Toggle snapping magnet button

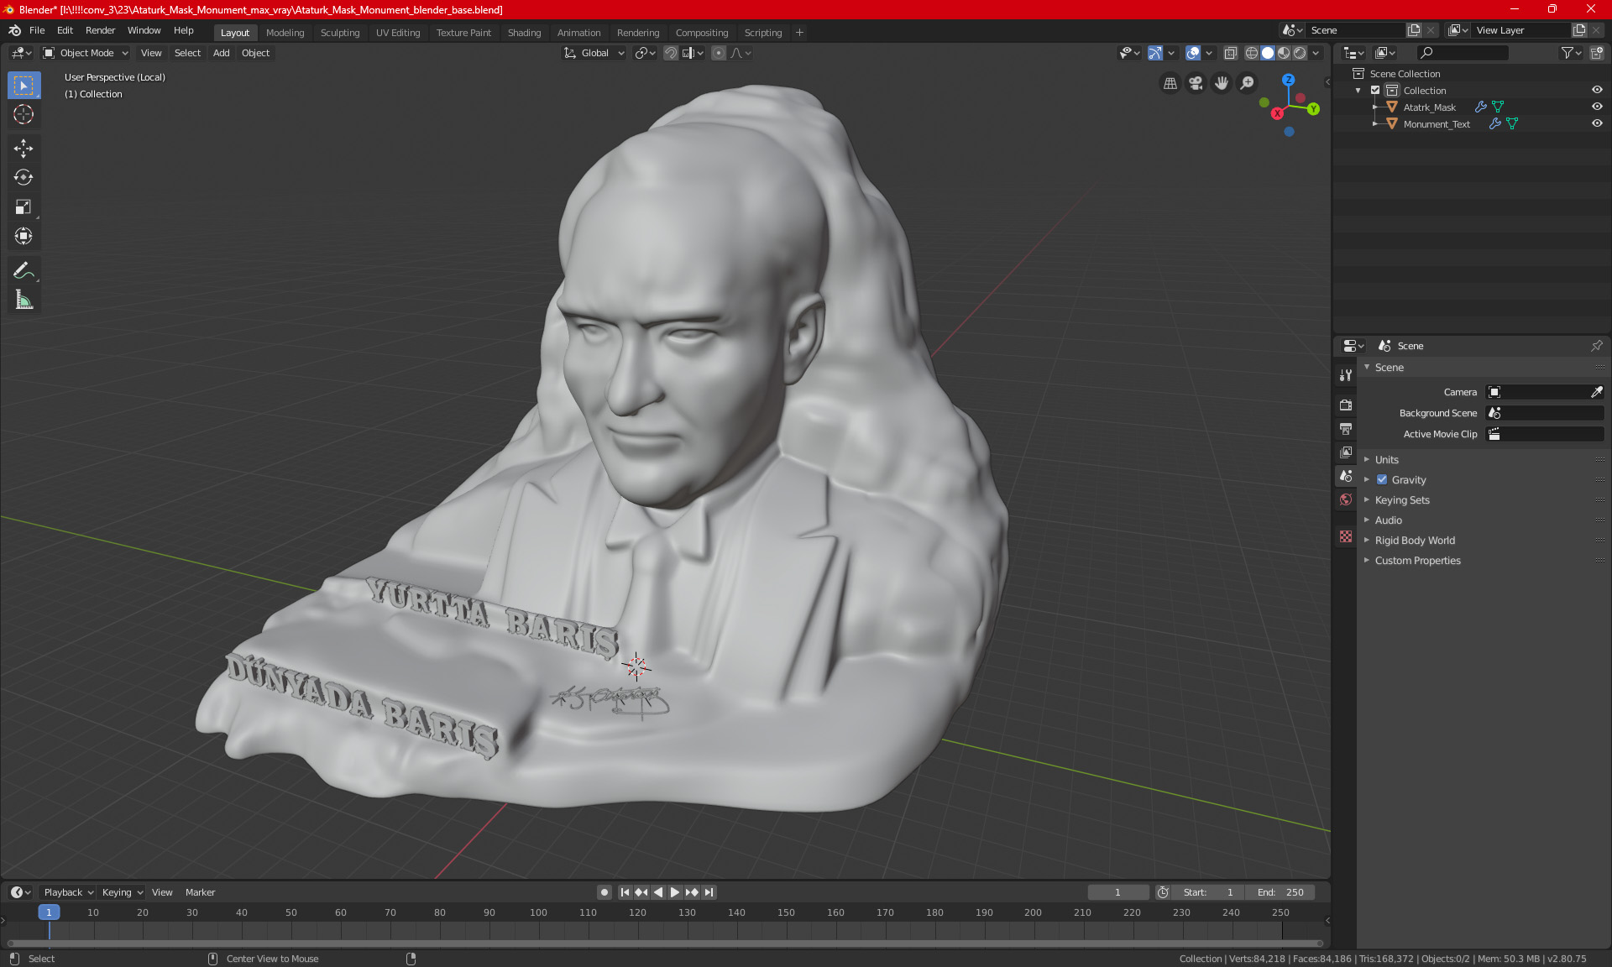pos(671,53)
